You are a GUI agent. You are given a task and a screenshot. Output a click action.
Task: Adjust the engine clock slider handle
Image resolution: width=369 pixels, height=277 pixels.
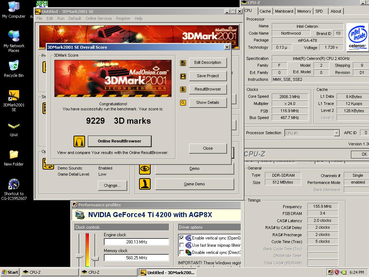[x=80, y=256]
